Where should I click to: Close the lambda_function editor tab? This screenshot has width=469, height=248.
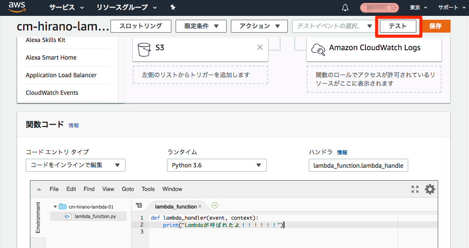point(200,206)
